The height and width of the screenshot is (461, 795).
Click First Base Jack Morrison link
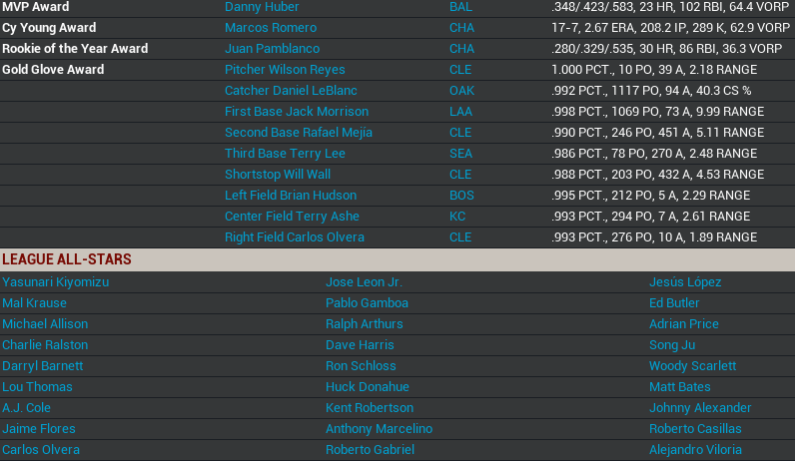(x=296, y=112)
